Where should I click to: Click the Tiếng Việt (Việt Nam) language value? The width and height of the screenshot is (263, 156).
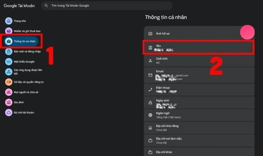click(x=168, y=117)
